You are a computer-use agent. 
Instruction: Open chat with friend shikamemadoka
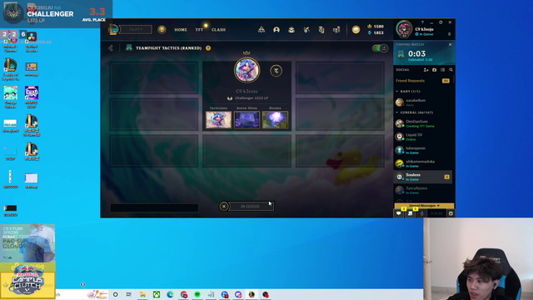pyautogui.click(x=423, y=163)
